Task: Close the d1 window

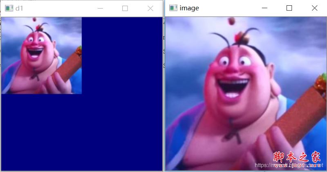Action: (x=150, y=8)
